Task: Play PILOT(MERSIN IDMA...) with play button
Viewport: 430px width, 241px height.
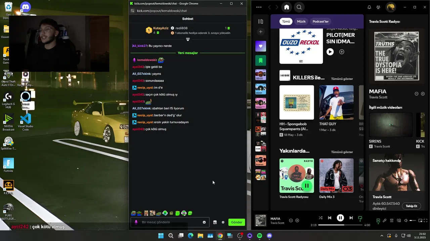Action: click(330, 52)
